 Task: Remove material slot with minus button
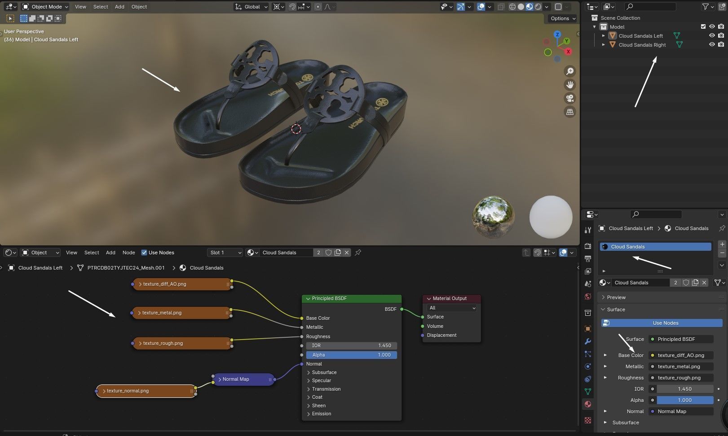(x=722, y=253)
